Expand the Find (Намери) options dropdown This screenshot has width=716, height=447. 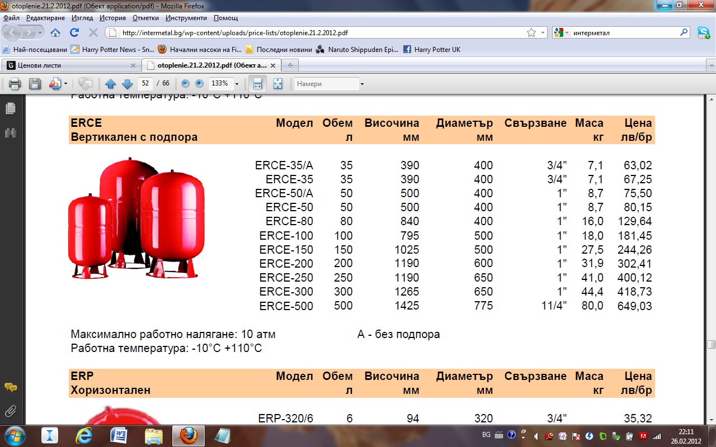click(362, 84)
